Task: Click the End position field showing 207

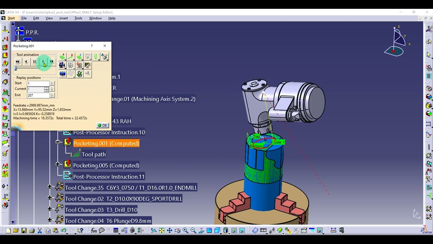Action: pyautogui.click(x=38, y=95)
